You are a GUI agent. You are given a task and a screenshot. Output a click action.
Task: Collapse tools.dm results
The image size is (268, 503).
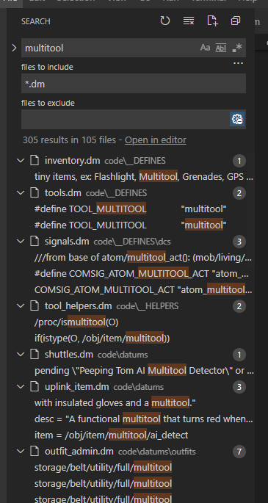[x=21, y=192]
